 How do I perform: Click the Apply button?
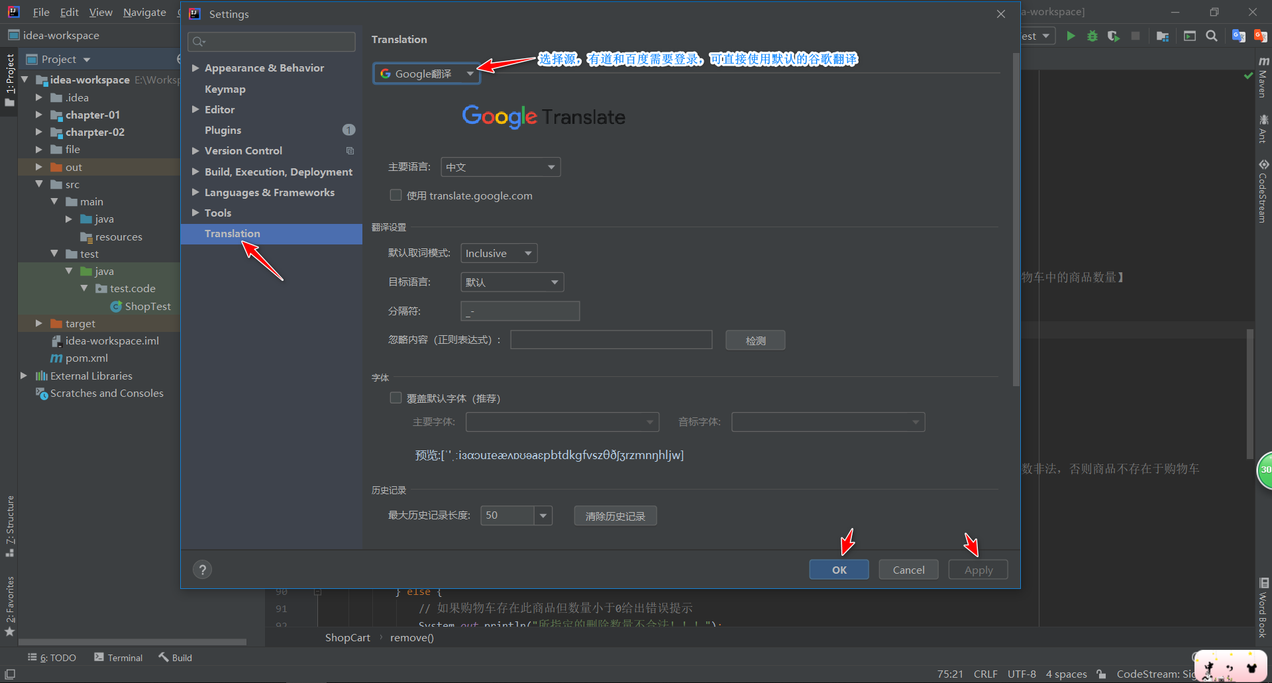point(978,570)
